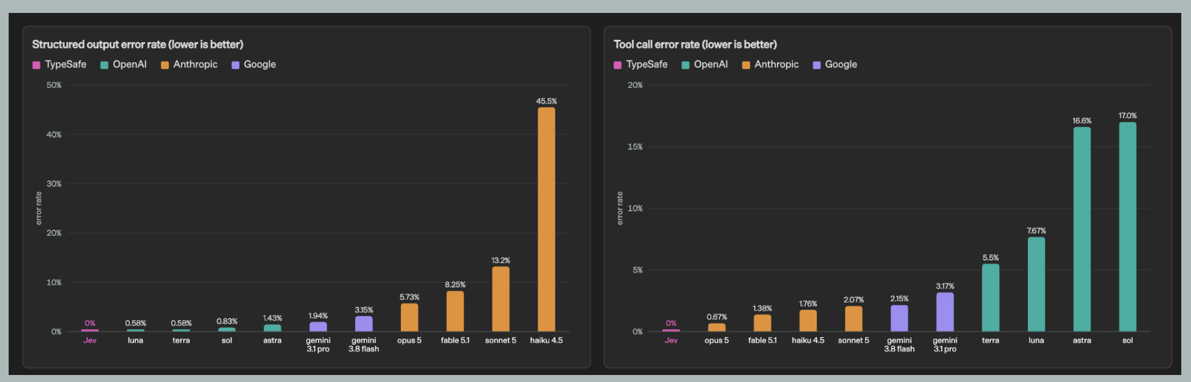The height and width of the screenshot is (382, 1191).
Task: Click the Tool call error rate title
Action: [x=695, y=44]
